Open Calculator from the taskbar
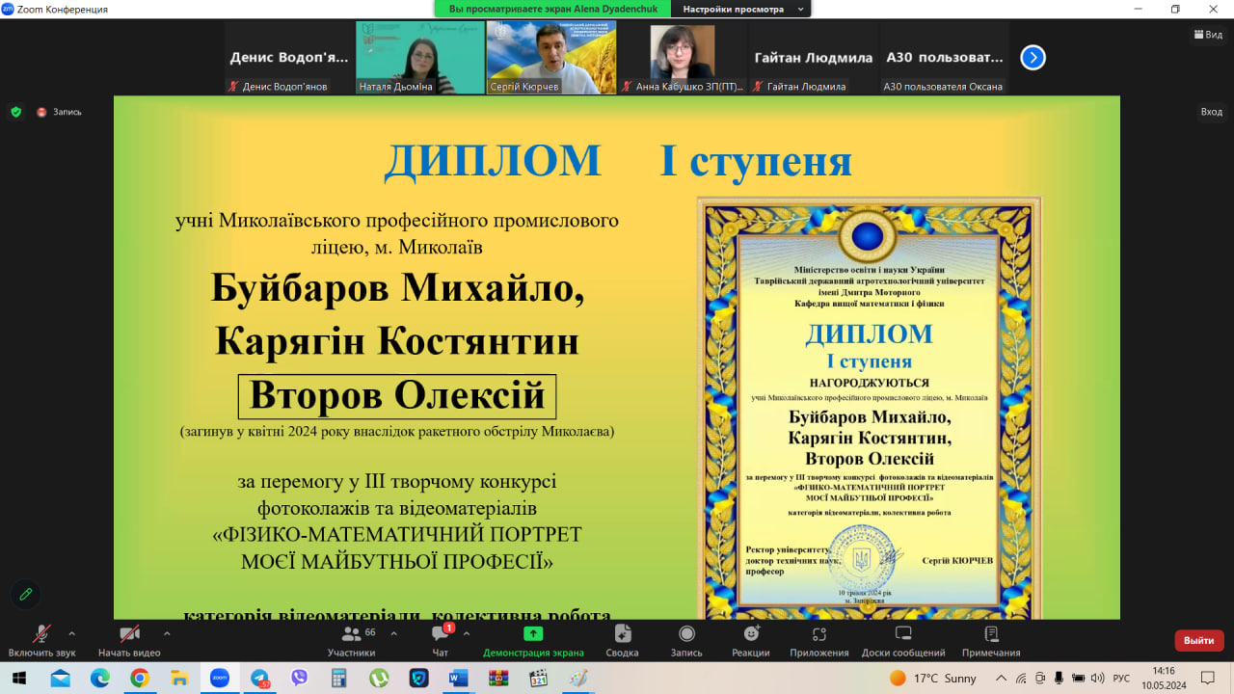The width and height of the screenshot is (1234, 694). [x=338, y=679]
